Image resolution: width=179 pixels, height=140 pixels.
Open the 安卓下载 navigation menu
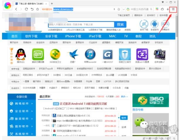51,36
